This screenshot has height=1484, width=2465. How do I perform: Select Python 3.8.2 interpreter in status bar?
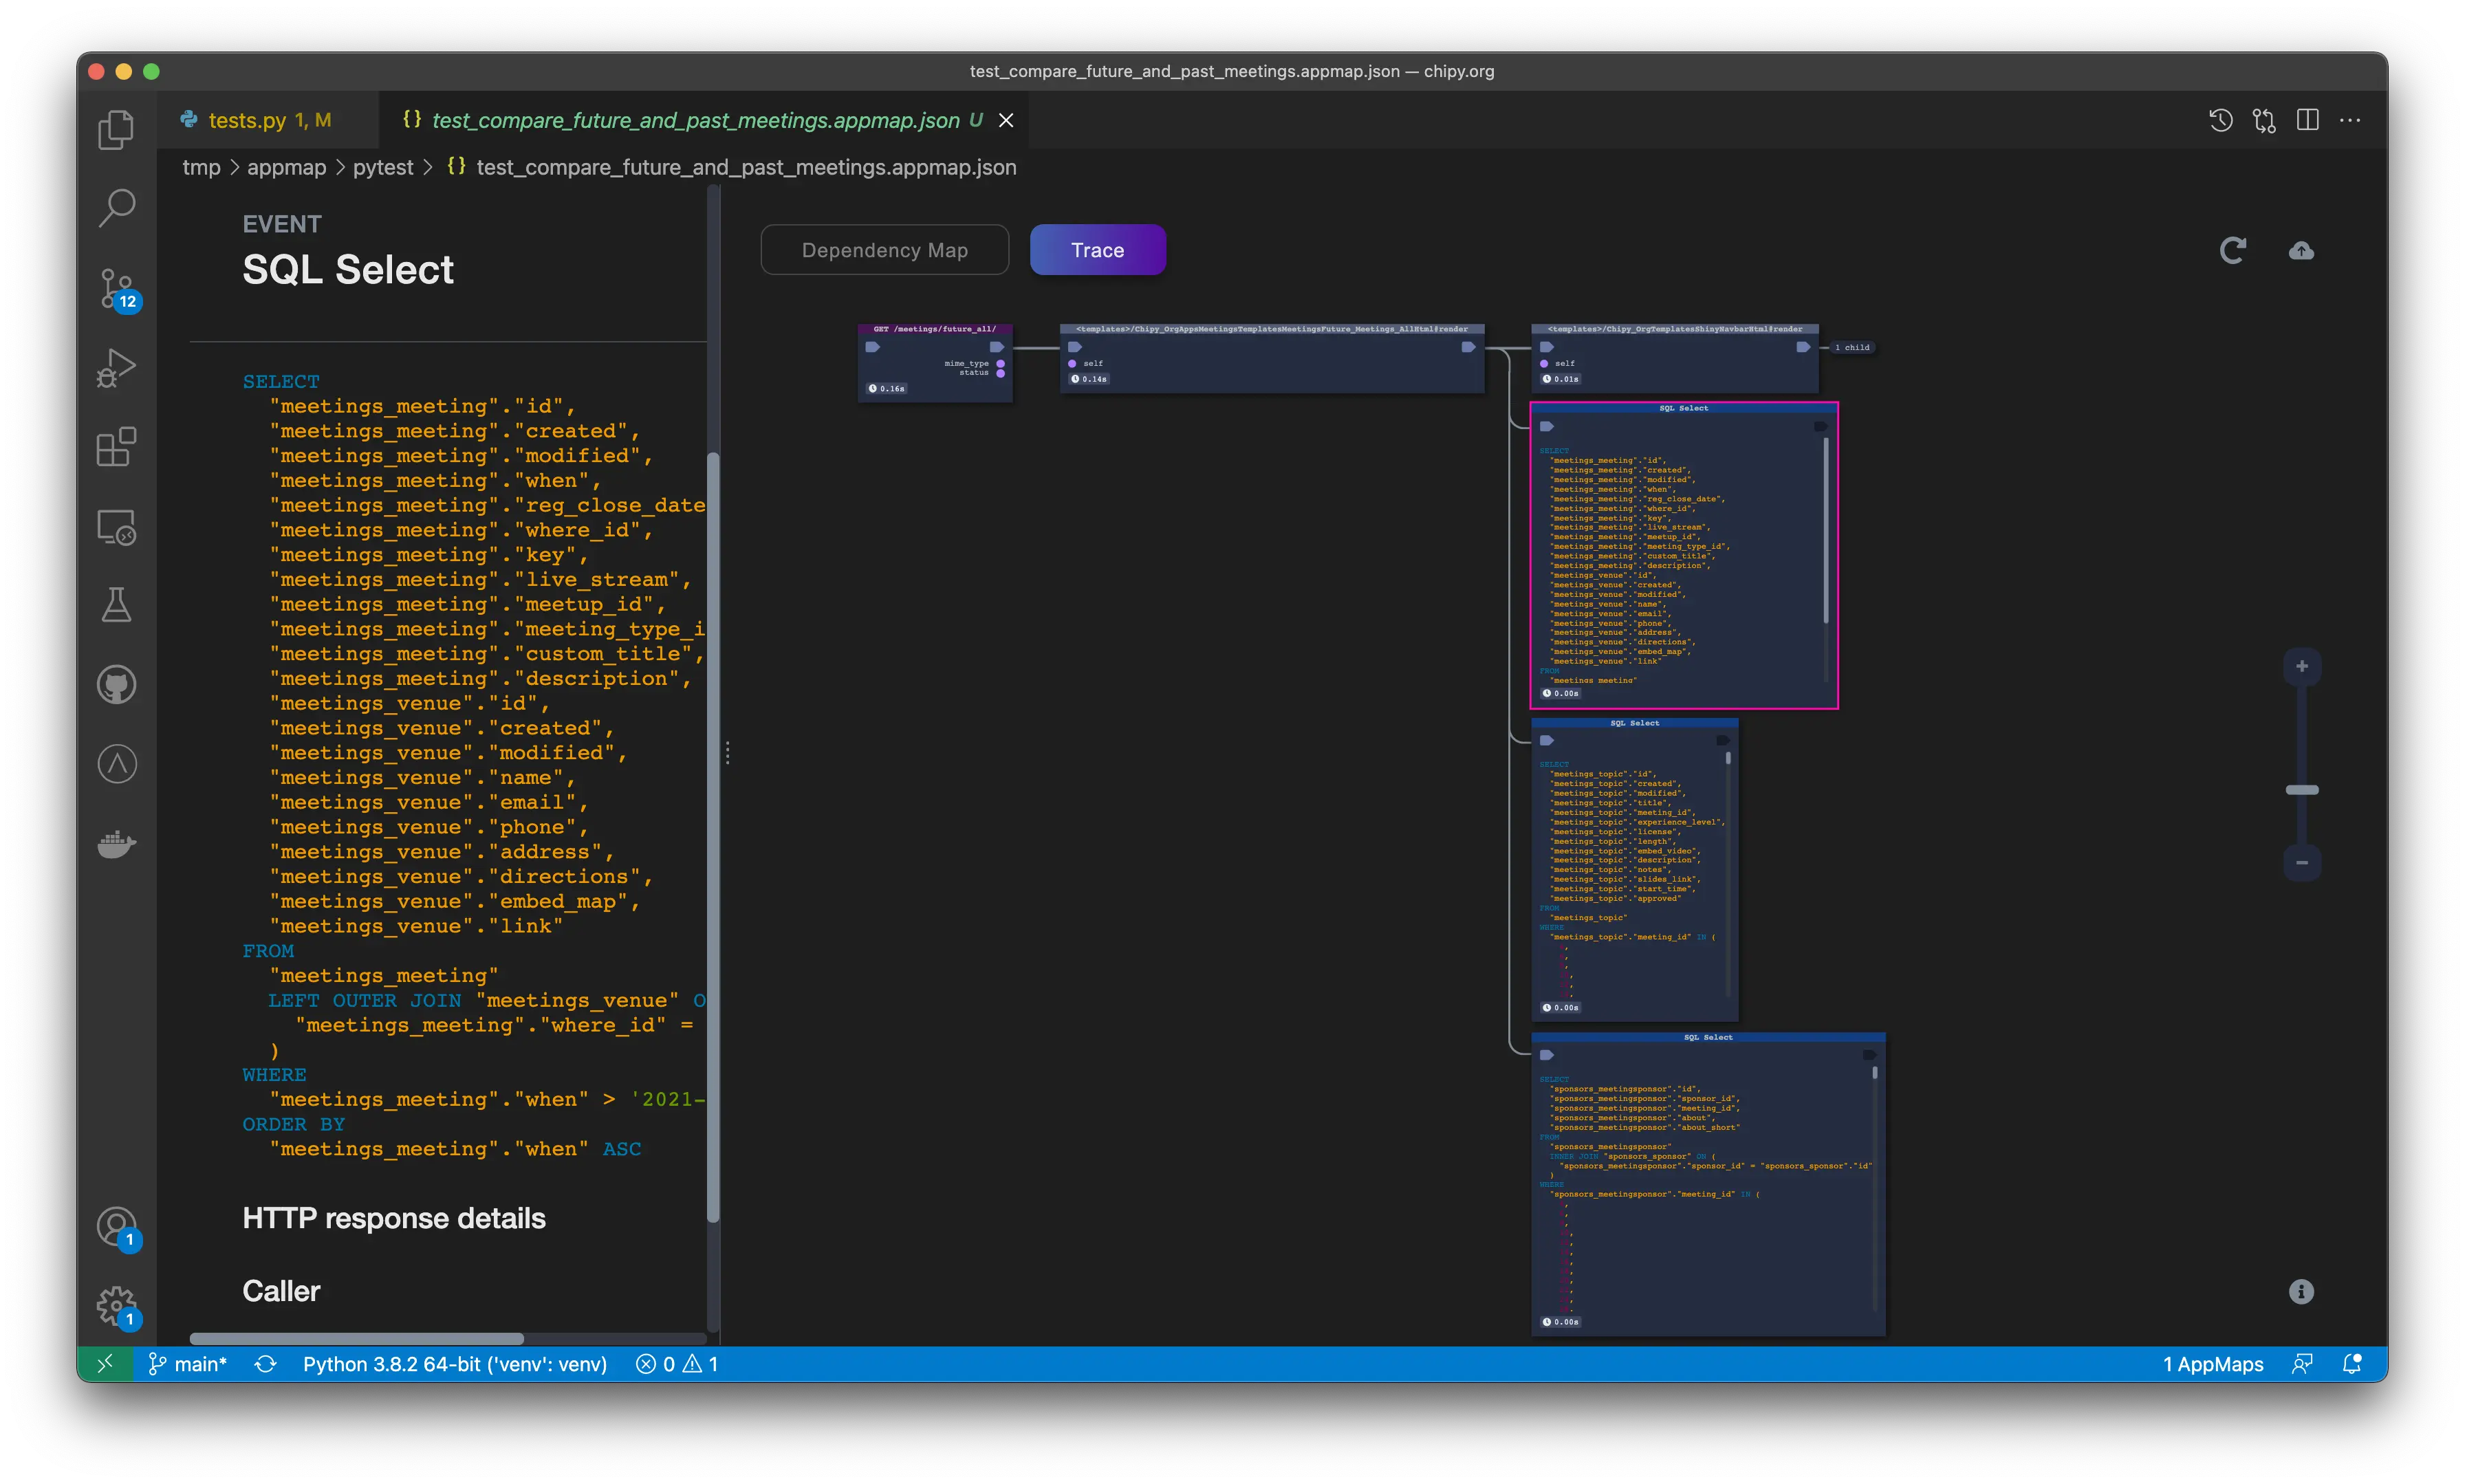(x=455, y=1364)
